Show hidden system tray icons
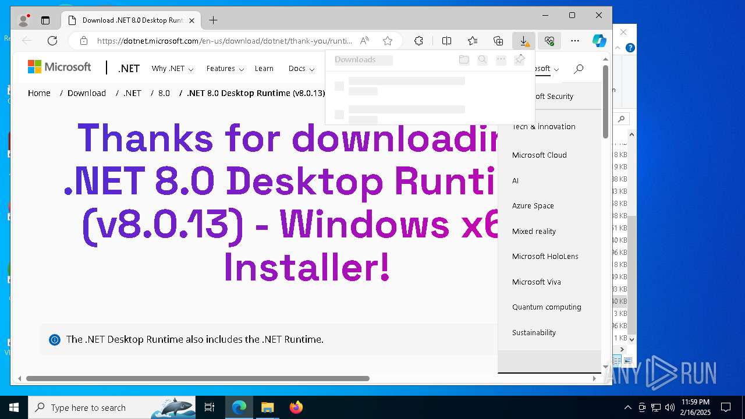This screenshot has width=745, height=419. click(627, 407)
